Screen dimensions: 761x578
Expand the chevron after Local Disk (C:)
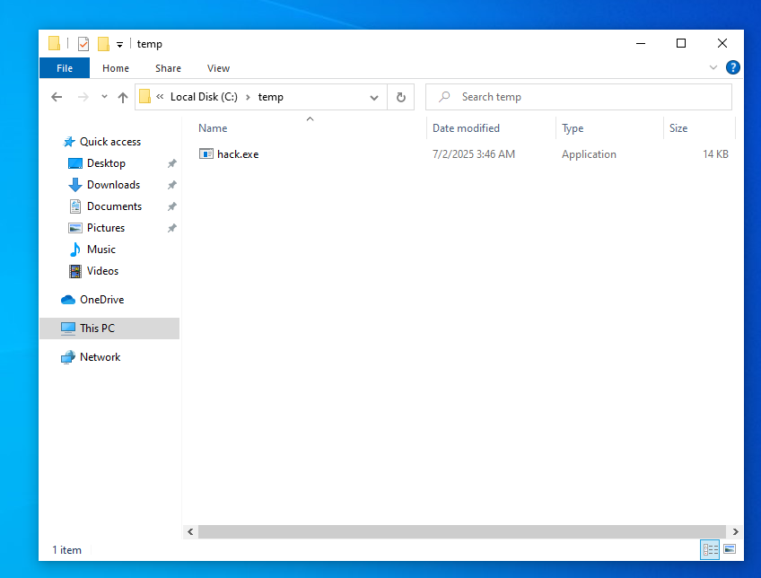(x=248, y=97)
